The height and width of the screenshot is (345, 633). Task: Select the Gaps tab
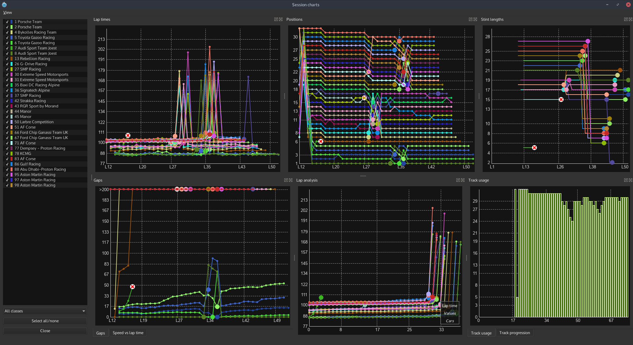click(101, 333)
